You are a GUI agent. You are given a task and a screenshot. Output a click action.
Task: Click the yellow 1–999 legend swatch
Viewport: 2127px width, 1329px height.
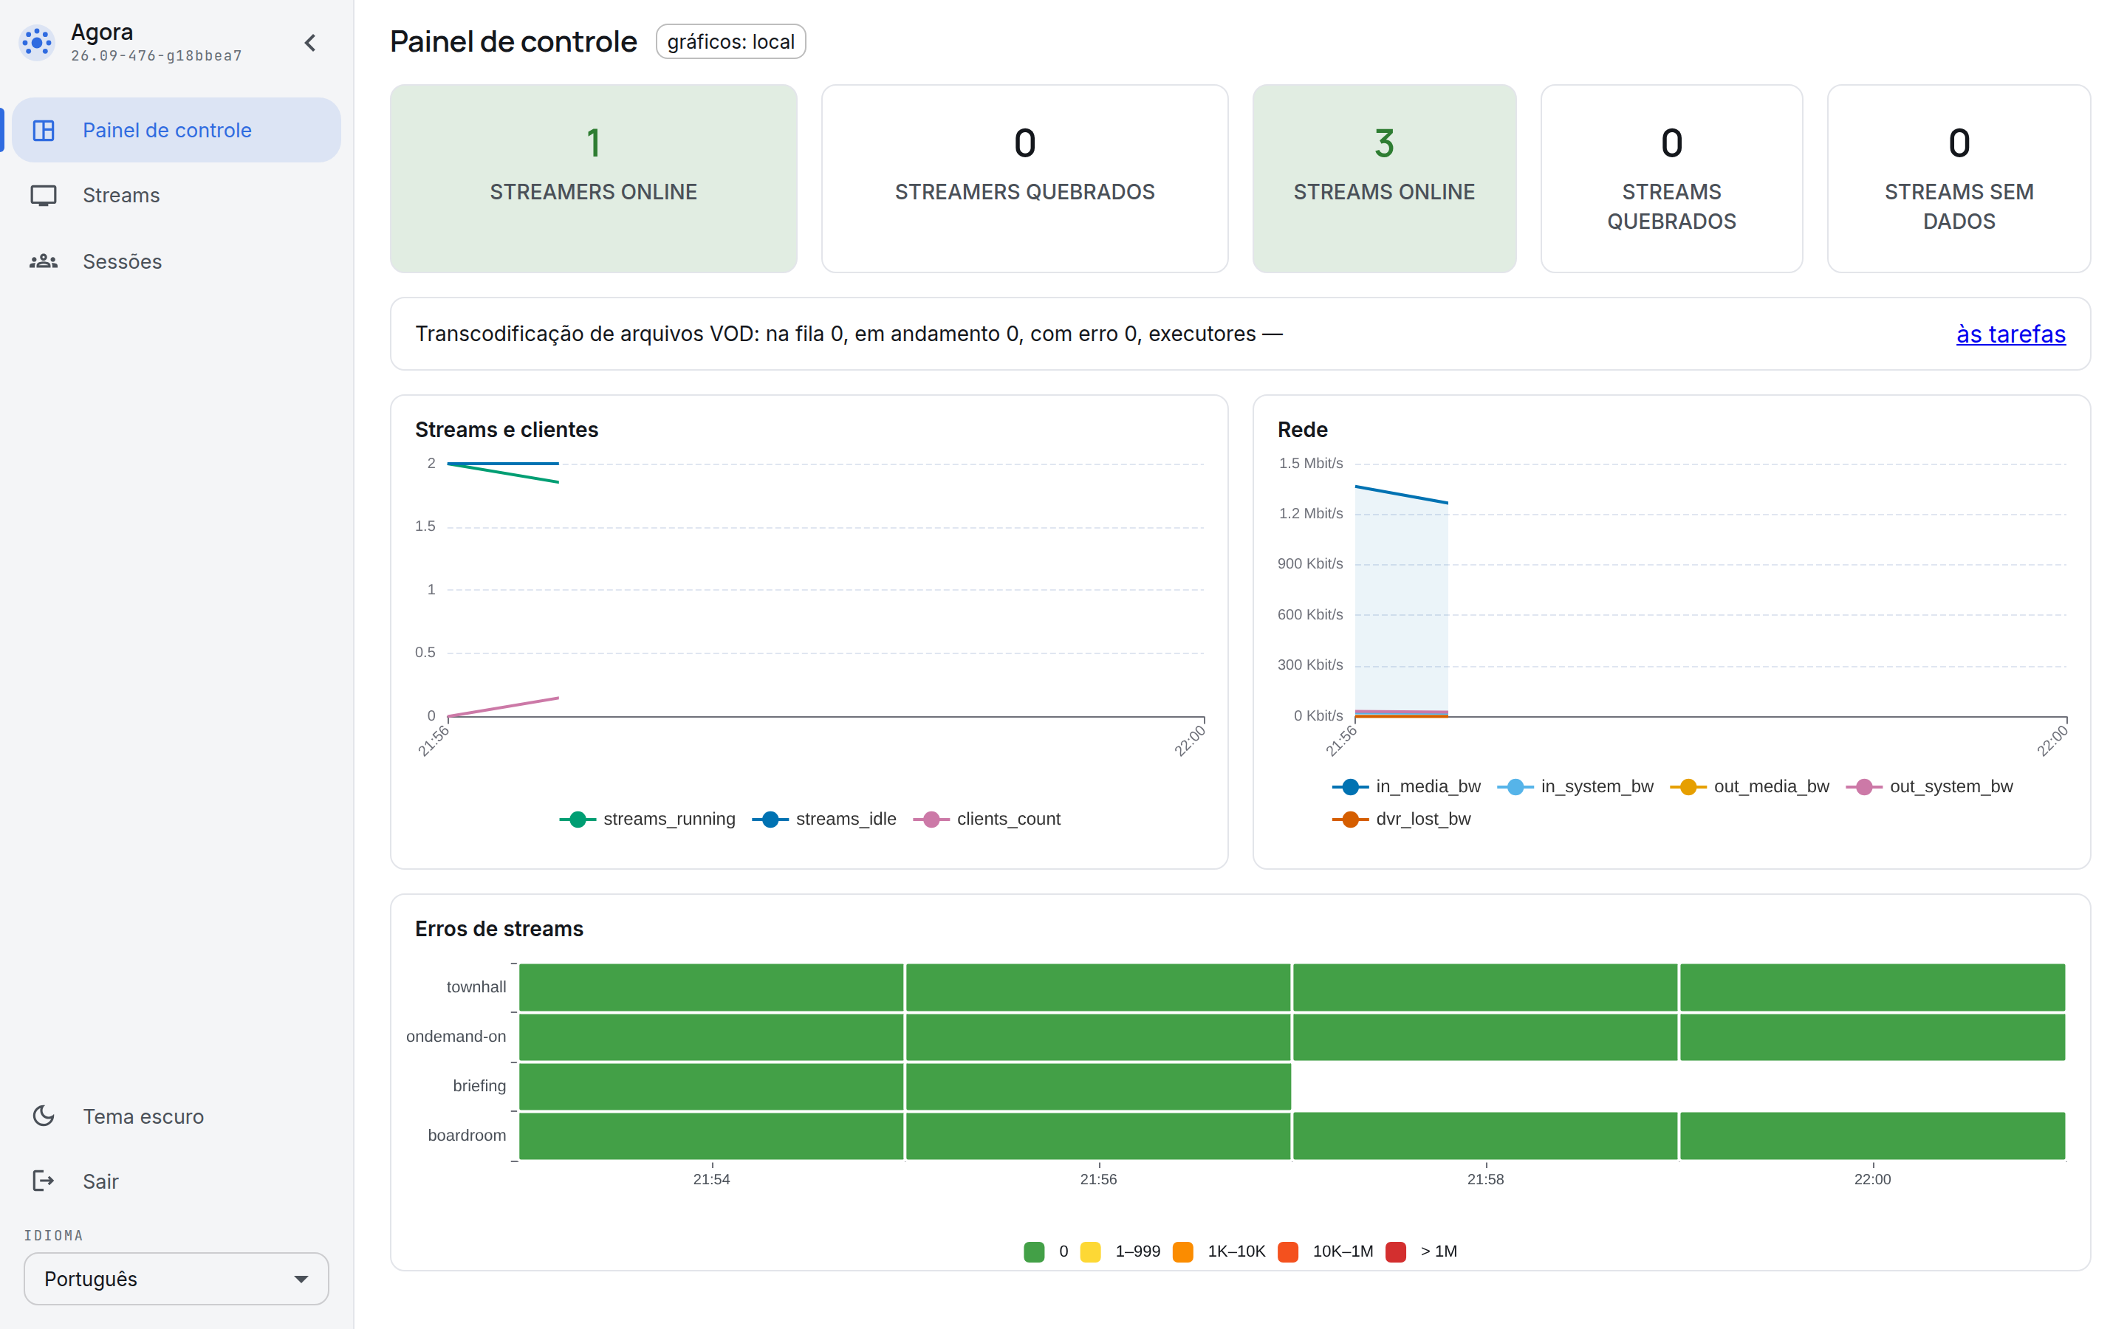click(x=1090, y=1251)
